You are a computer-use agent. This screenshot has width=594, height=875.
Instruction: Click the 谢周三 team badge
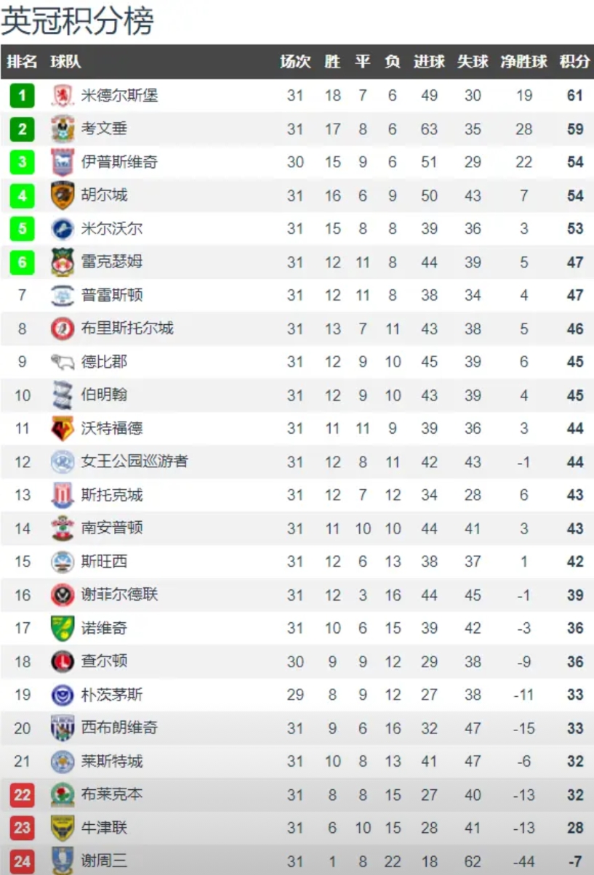63,861
